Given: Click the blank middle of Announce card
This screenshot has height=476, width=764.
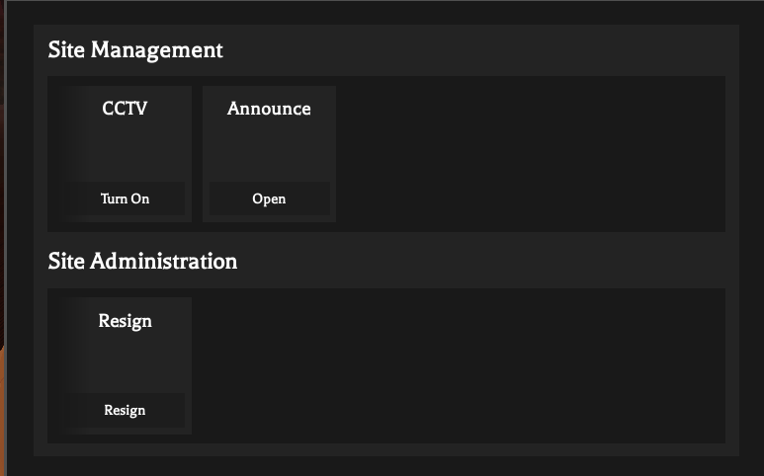Looking at the screenshot, I should coord(269,150).
